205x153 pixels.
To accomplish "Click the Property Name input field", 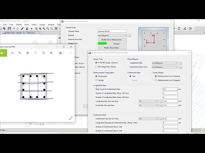I will point(112,31).
